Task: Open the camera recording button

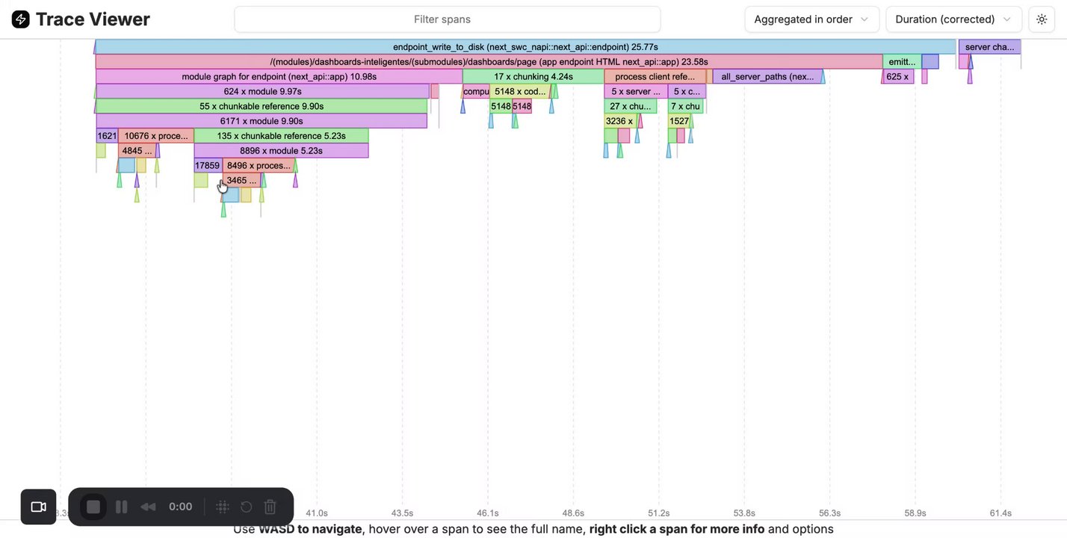Action: click(x=39, y=507)
